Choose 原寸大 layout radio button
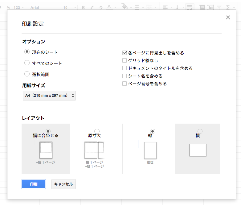Image resolution: width=241 pixels, height=205 pixels. (x=97, y=131)
